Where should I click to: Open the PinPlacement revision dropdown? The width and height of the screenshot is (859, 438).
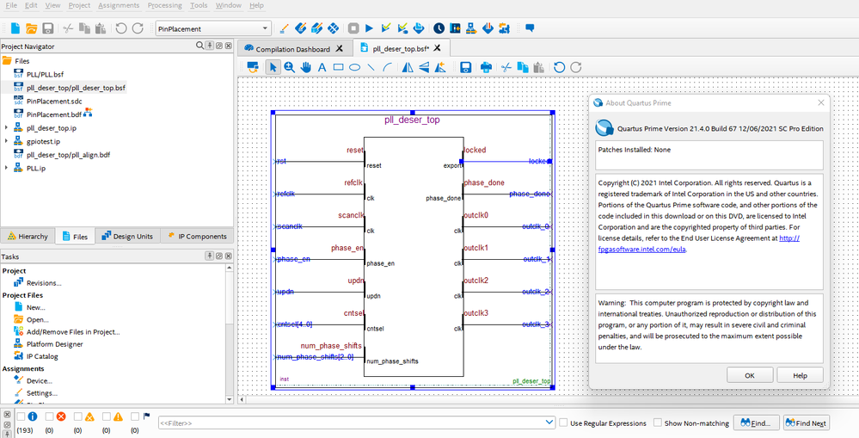pyautogui.click(x=265, y=28)
